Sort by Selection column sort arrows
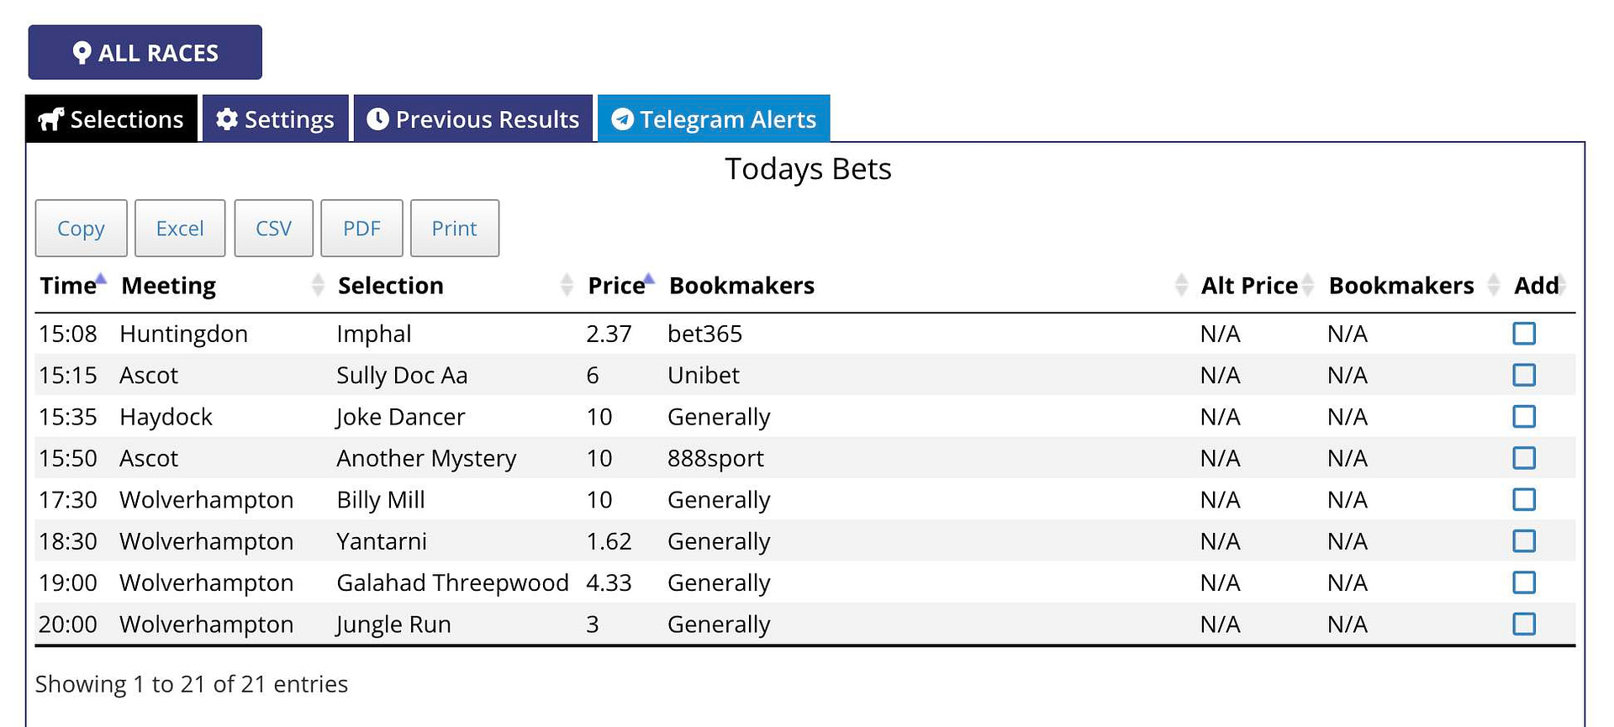 coord(567,285)
